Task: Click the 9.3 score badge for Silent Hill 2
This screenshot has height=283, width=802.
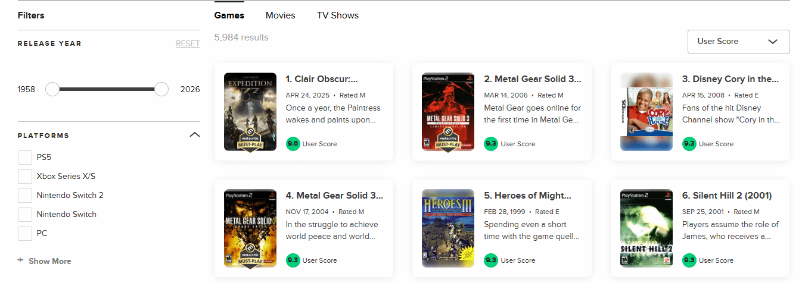Action: tap(689, 260)
